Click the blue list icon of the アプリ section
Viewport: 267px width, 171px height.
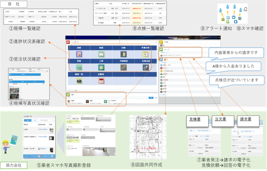pos(161,60)
